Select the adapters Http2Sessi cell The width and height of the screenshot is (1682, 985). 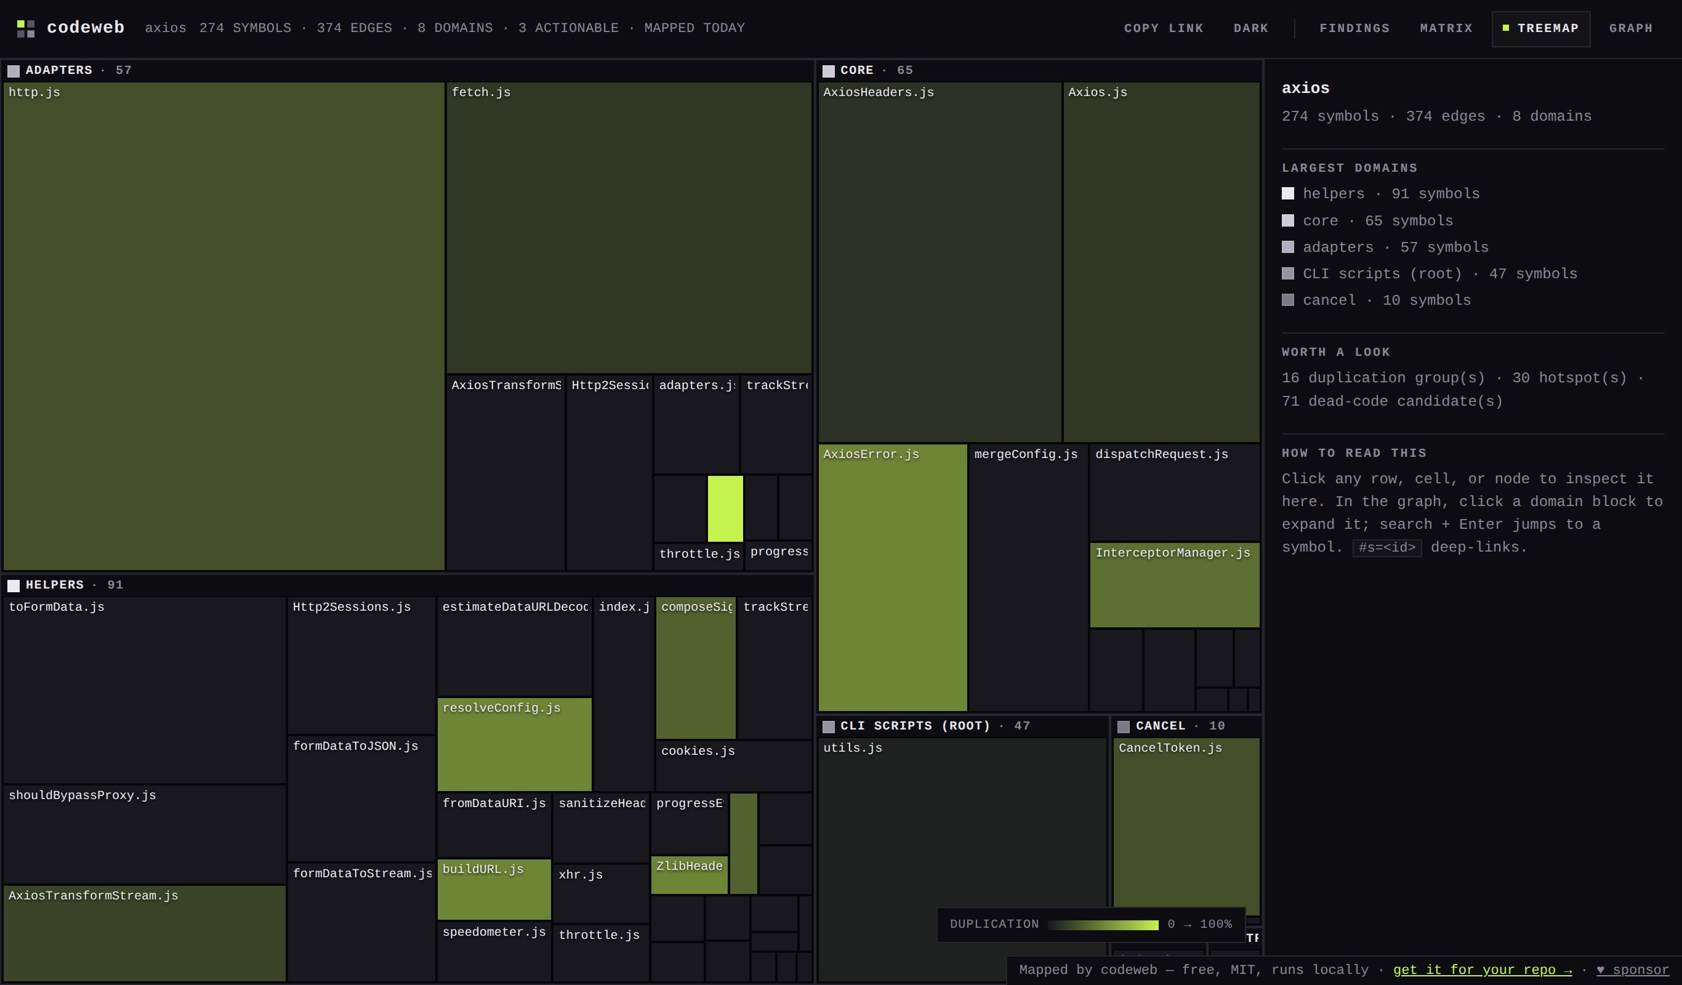609,472
